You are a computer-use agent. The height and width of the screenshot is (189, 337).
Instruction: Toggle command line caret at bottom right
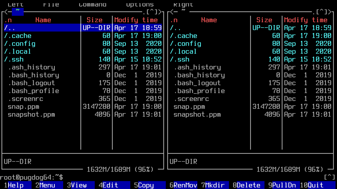[x=330, y=177]
